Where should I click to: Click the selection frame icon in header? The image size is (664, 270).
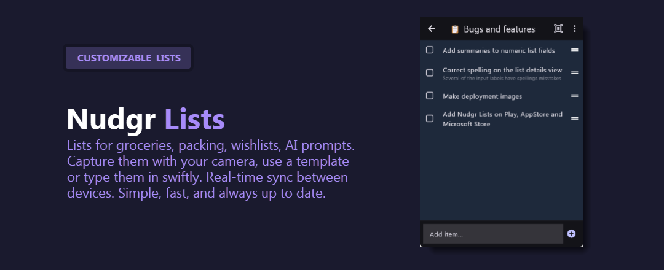tap(558, 29)
